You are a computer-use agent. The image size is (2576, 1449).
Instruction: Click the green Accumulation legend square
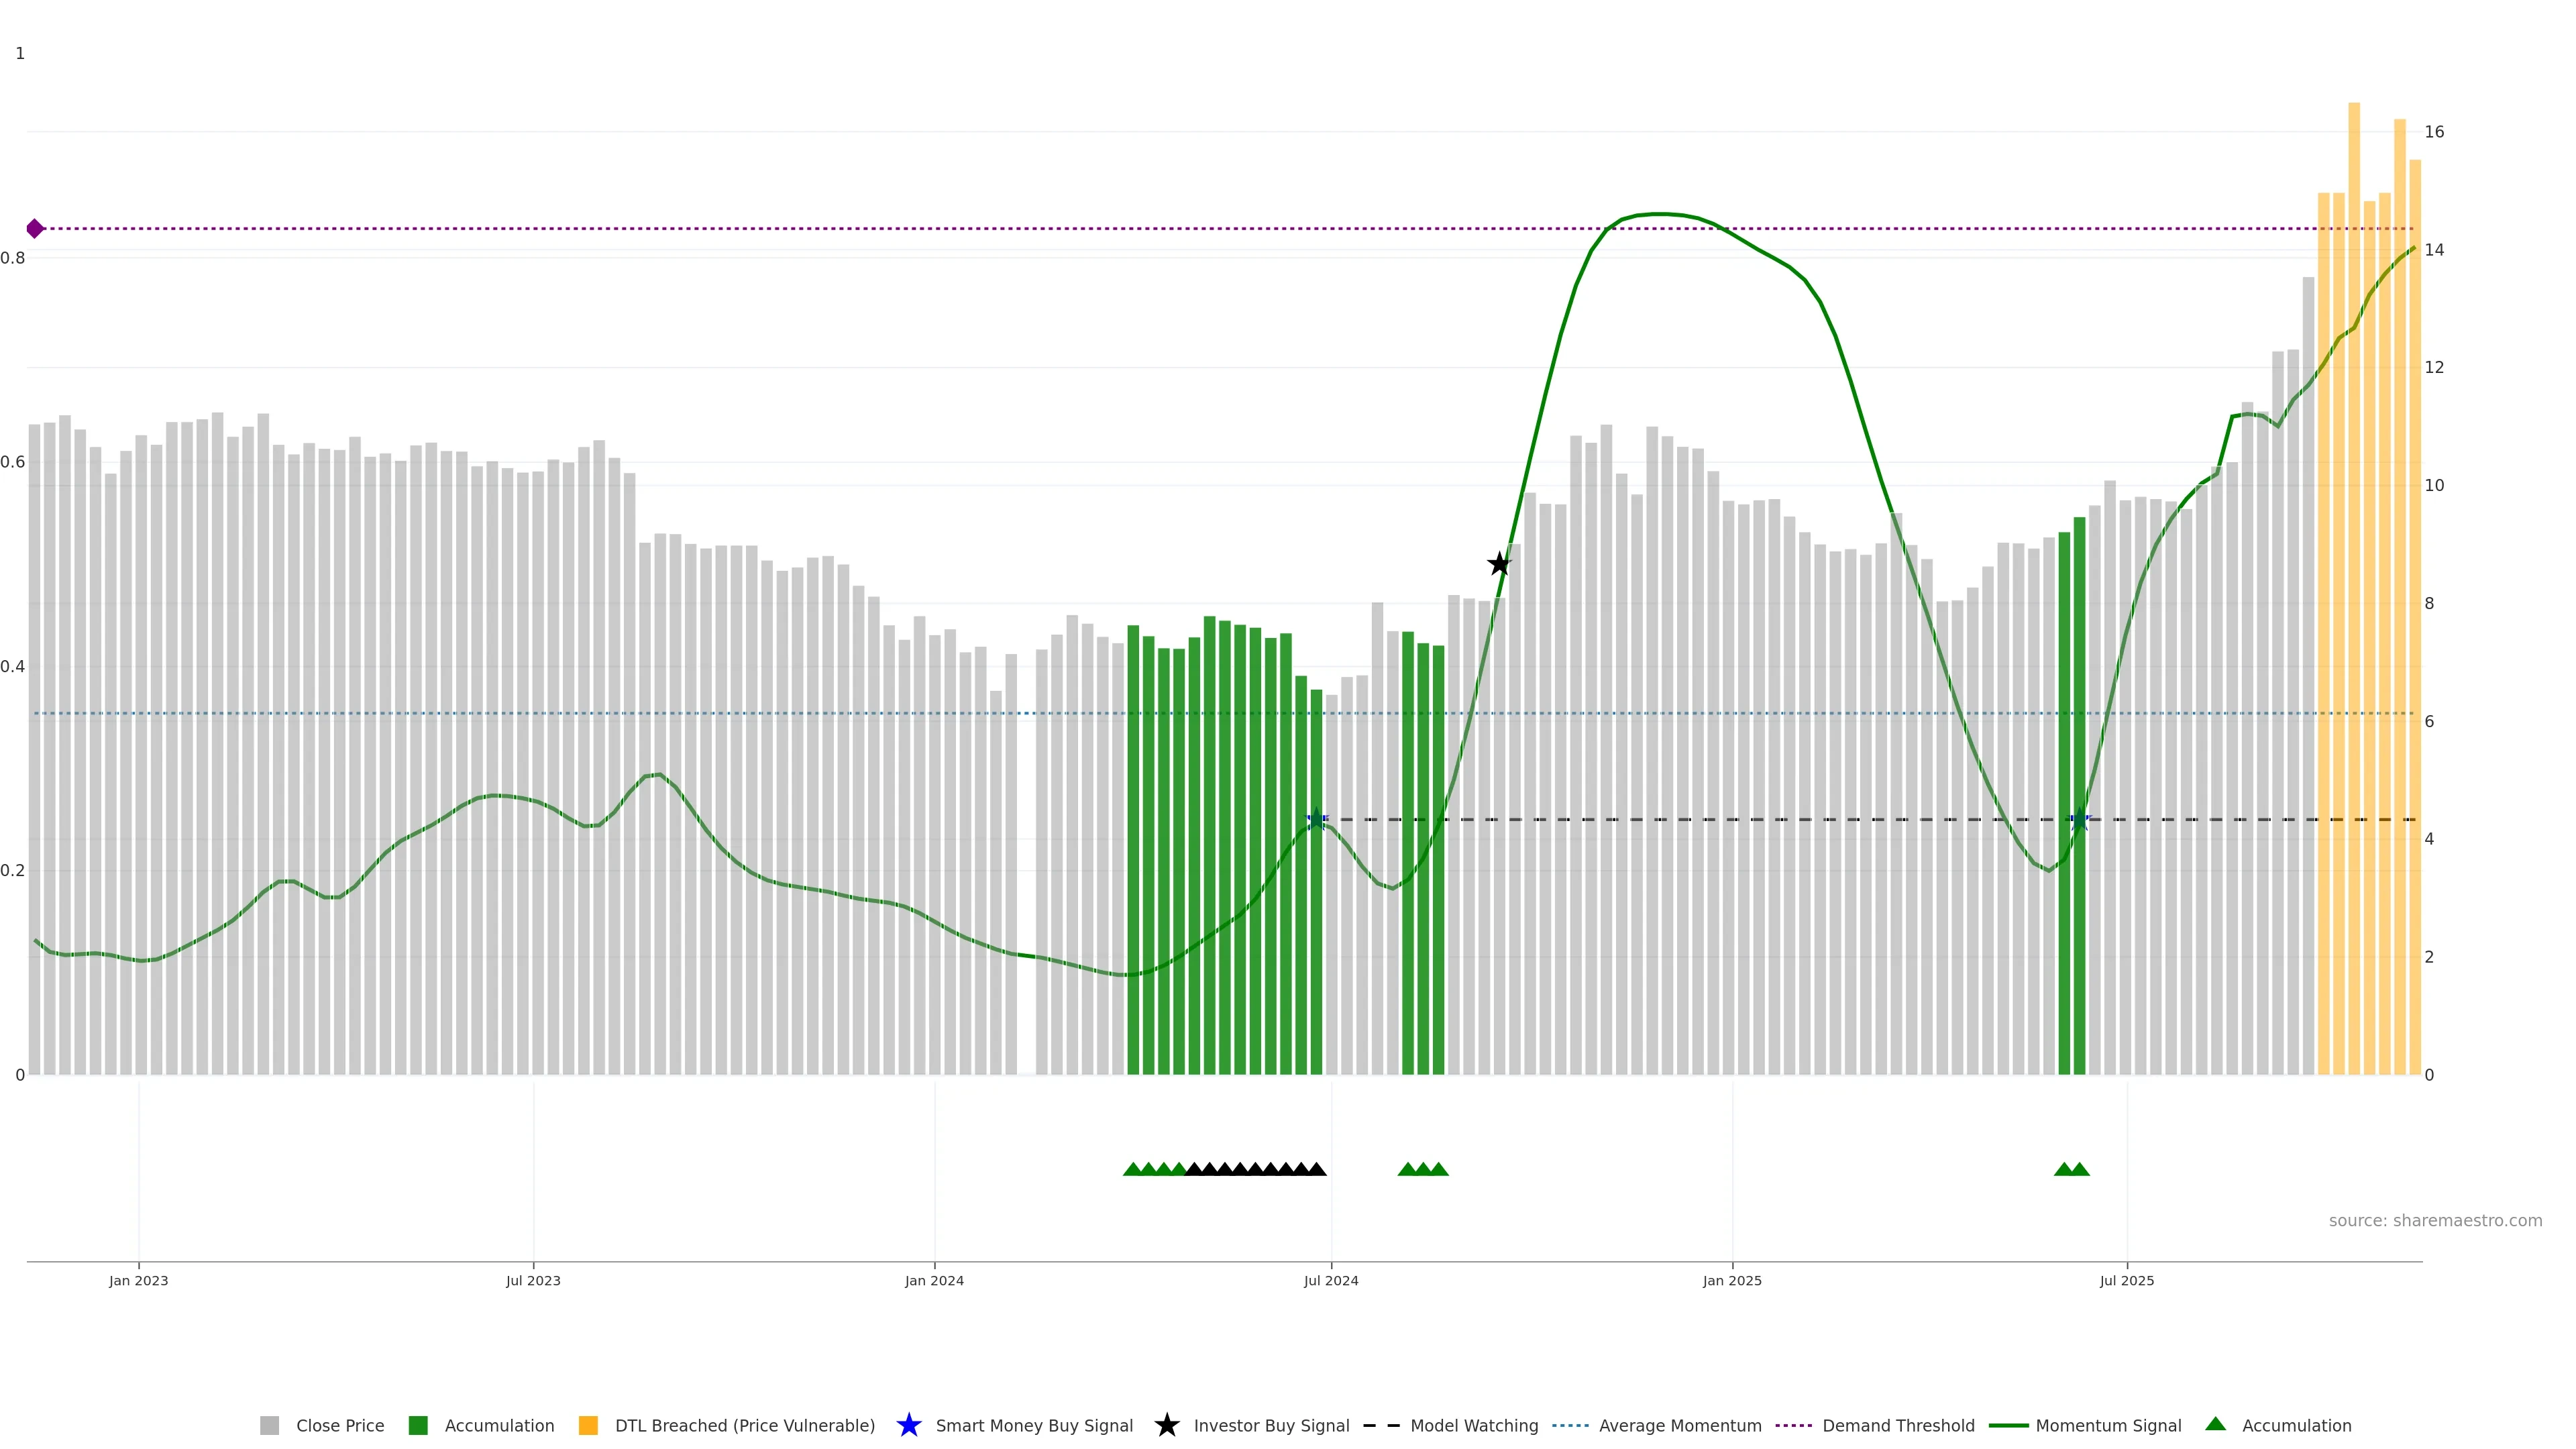418,1425
